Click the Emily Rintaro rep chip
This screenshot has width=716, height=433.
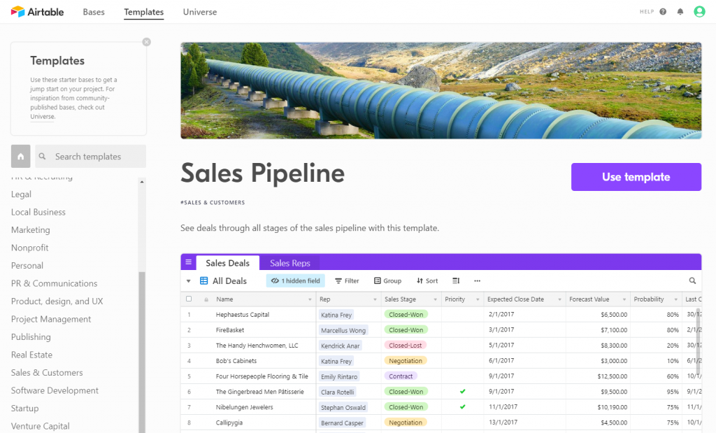339,376
